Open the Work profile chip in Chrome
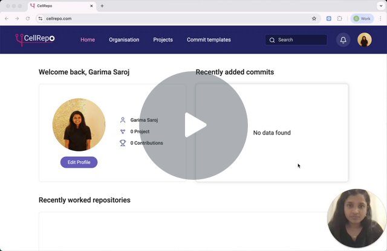The height and width of the screenshot is (251, 387). 362,19
